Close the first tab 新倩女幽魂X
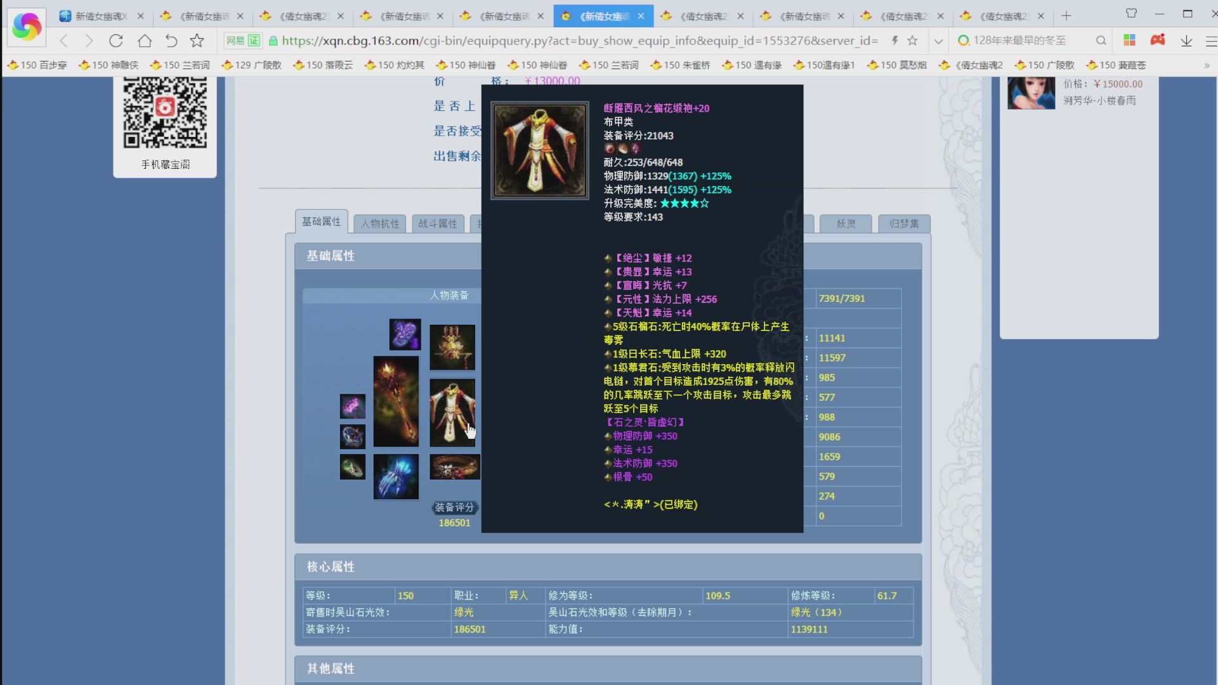 click(140, 16)
